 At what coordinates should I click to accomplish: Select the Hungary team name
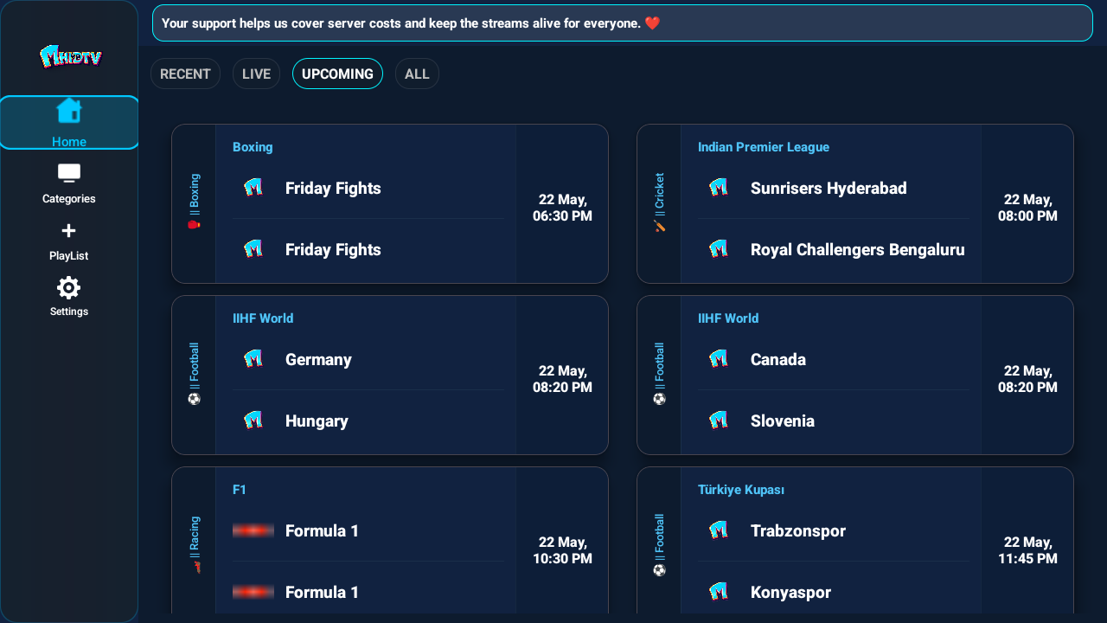click(x=317, y=421)
